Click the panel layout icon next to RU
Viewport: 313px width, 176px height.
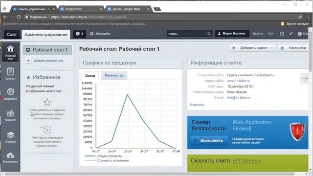coord(282,34)
